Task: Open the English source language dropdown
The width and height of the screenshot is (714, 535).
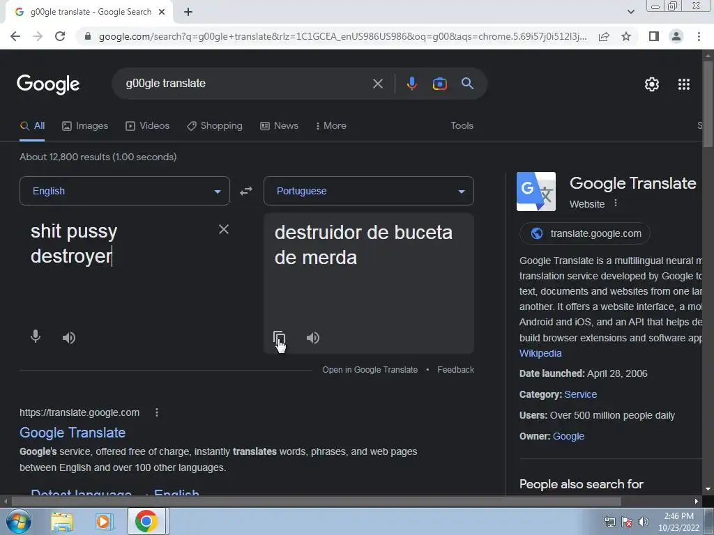Action: pos(125,191)
